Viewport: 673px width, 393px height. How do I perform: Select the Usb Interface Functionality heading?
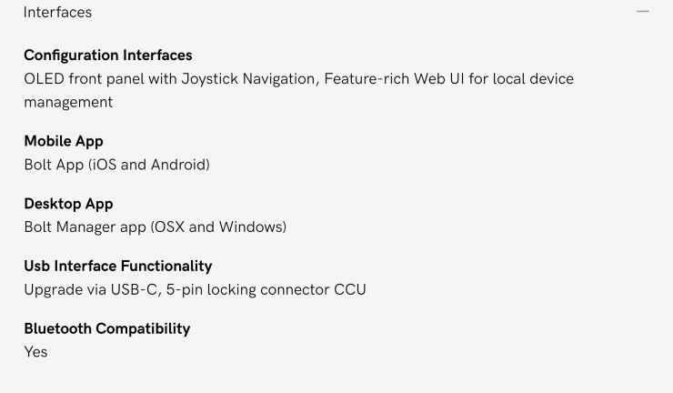point(118,266)
